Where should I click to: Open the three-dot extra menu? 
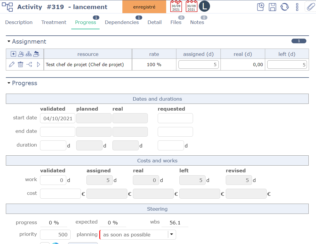tap(297, 7)
